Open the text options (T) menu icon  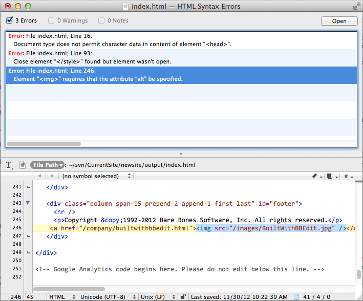(9, 165)
